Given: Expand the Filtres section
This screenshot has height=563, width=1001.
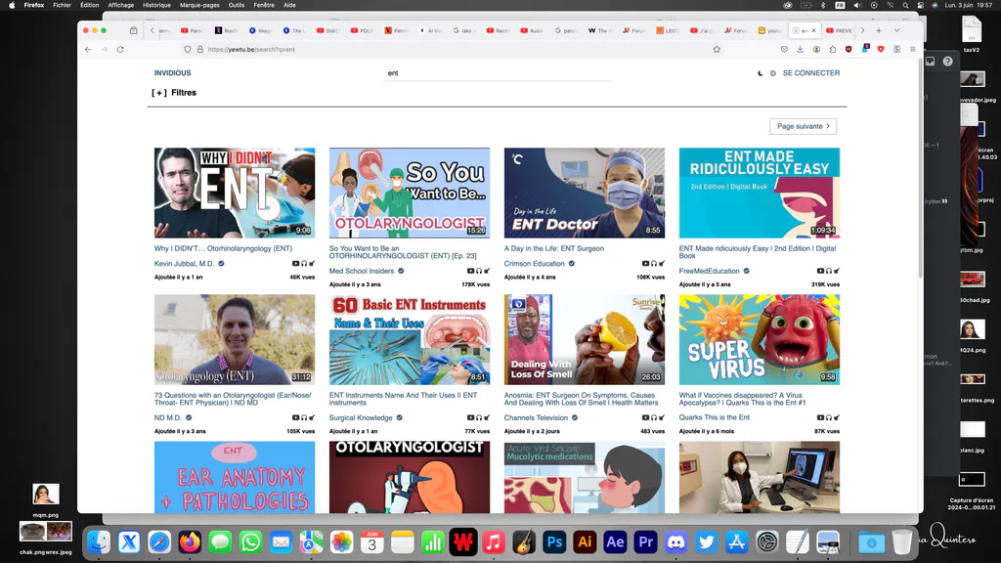Looking at the screenshot, I should [x=174, y=93].
